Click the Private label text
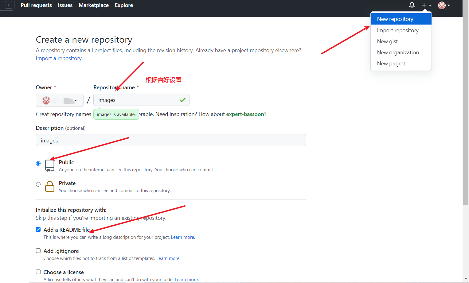469x283 pixels. pos(67,183)
